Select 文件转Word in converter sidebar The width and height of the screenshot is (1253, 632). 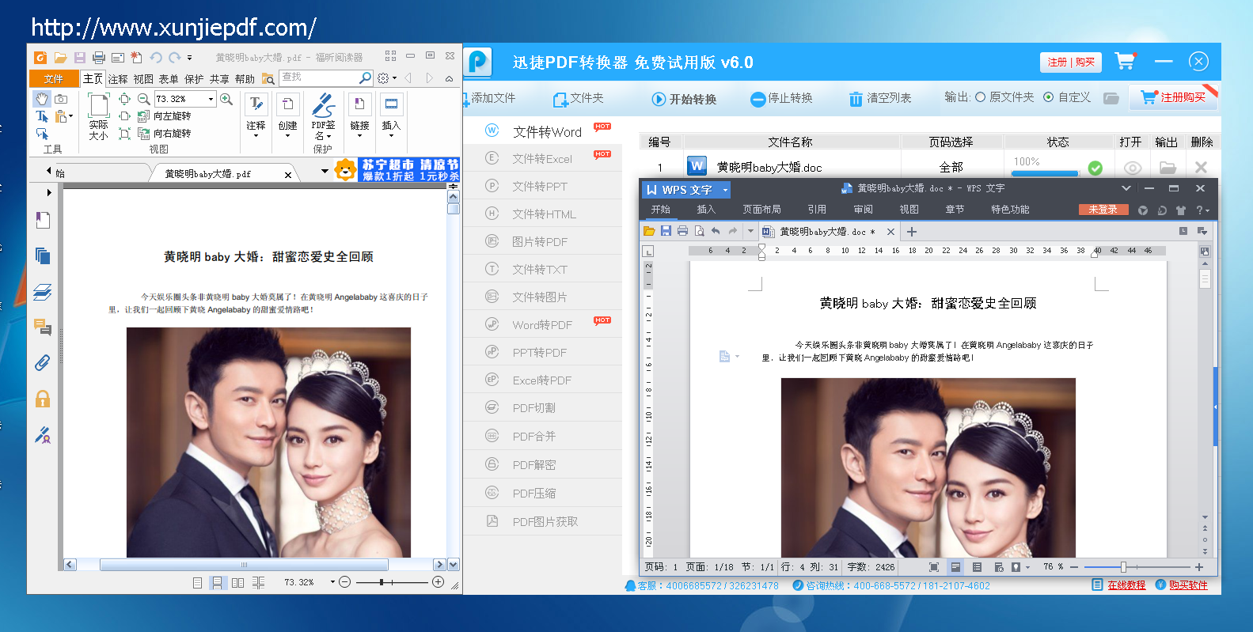pos(542,131)
